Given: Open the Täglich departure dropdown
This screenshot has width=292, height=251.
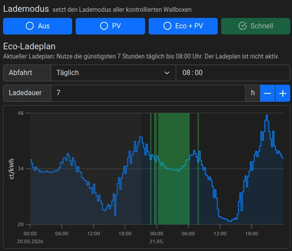Looking at the screenshot, I should (x=113, y=73).
